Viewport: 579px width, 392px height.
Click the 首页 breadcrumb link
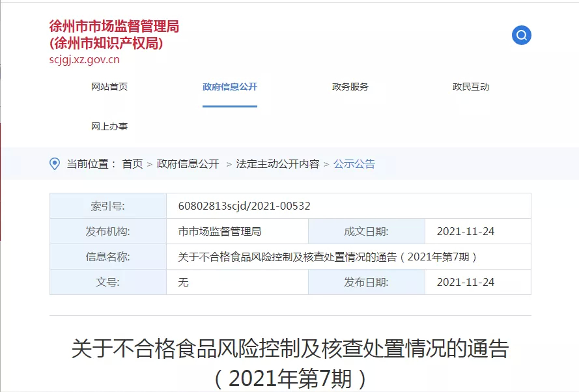(132, 164)
